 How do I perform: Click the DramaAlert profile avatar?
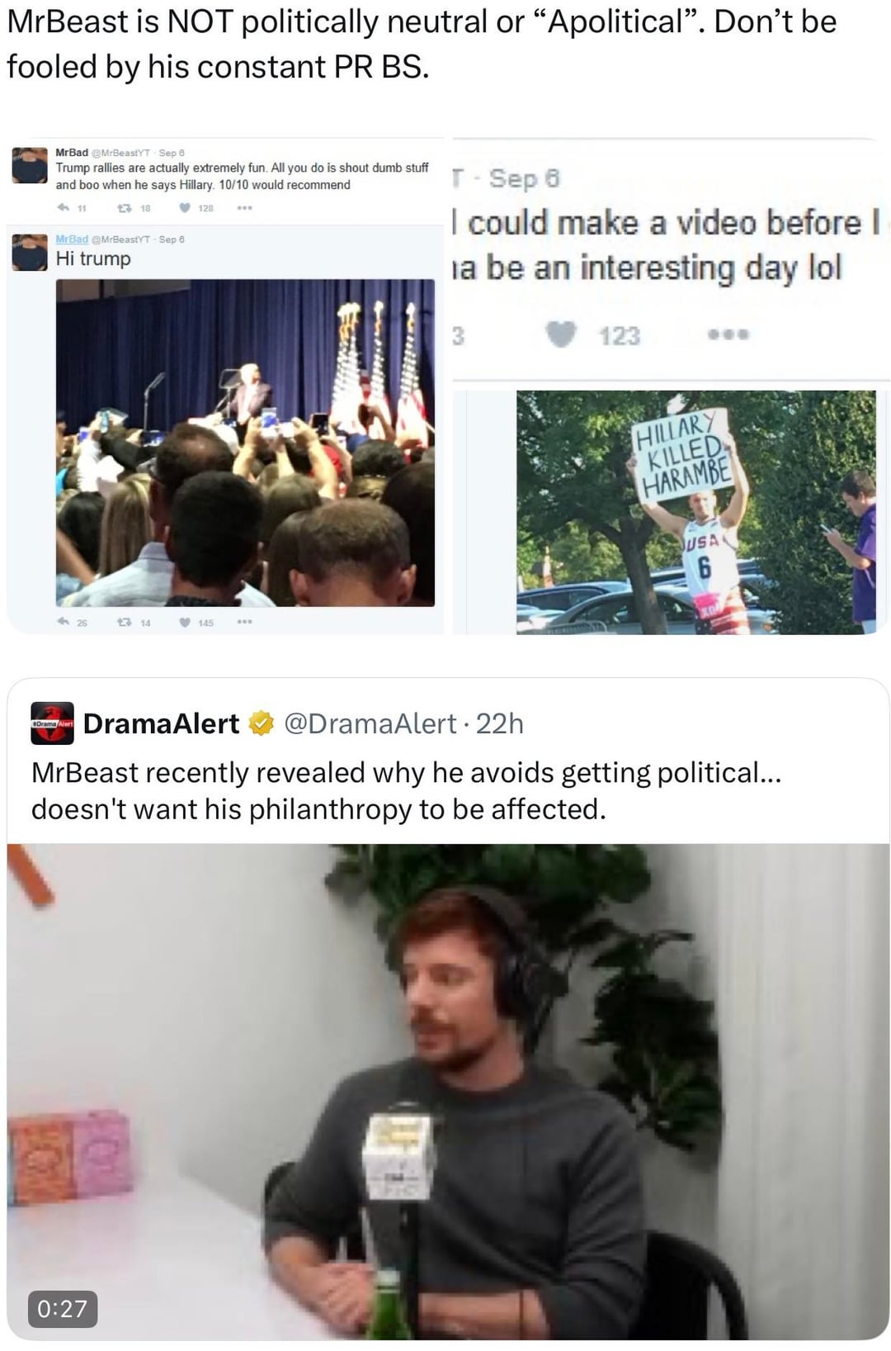pyautogui.click(x=52, y=723)
